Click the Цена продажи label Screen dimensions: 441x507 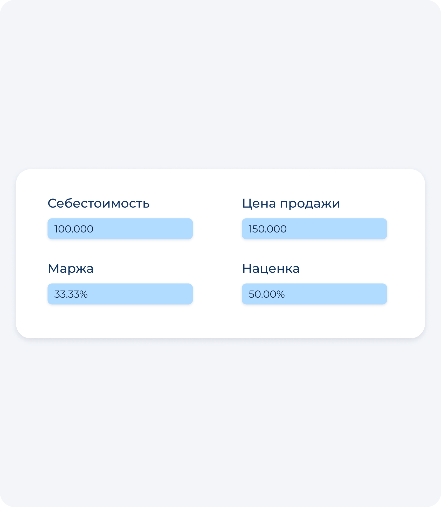tap(291, 203)
